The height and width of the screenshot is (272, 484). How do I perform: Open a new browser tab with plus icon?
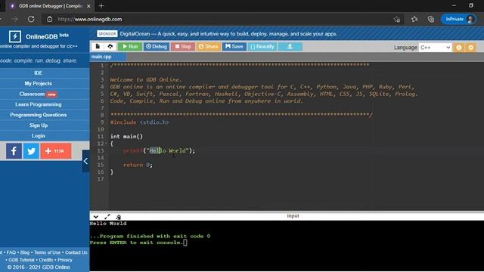pos(101,6)
